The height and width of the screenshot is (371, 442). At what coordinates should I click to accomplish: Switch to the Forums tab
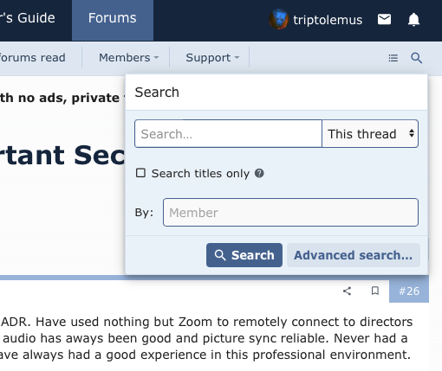tap(113, 18)
